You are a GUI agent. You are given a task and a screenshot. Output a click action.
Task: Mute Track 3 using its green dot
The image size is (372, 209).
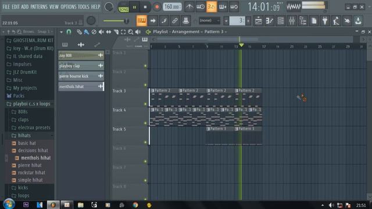click(x=145, y=104)
